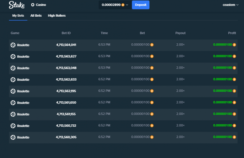Viewport: 244px width, 158px height.
Task: Click the Bitcoin icon in bet column of 4,713,564,041
Action: click(152, 45)
